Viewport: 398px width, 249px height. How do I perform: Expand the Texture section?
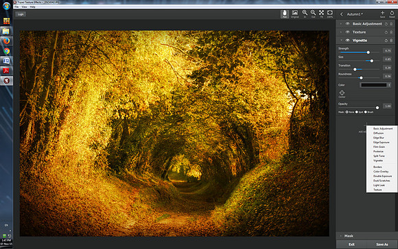(x=341, y=32)
